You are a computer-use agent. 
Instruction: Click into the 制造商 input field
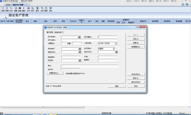(108, 60)
